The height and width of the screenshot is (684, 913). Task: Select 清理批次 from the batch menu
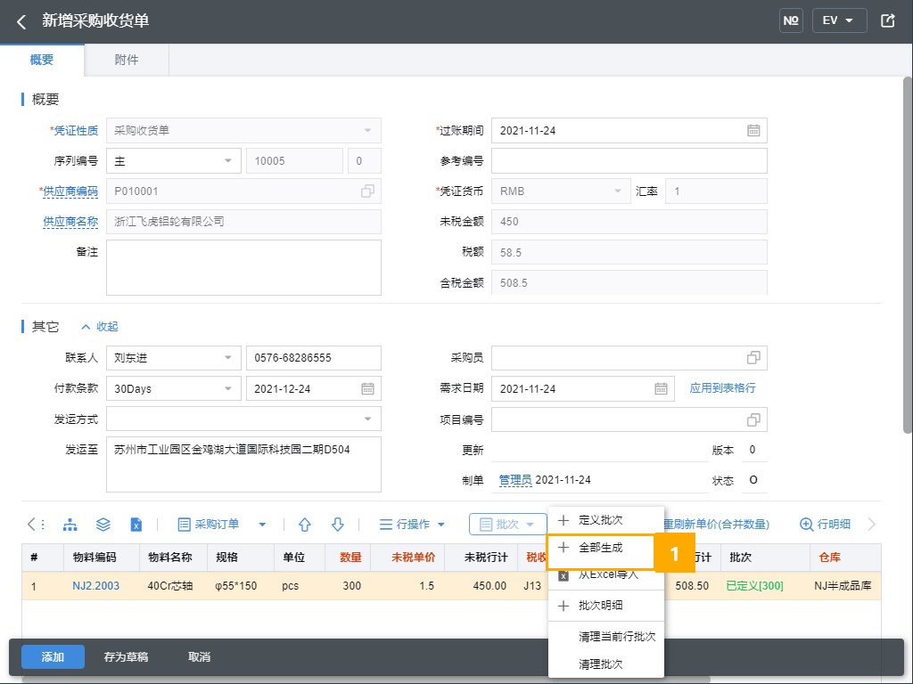605,664
